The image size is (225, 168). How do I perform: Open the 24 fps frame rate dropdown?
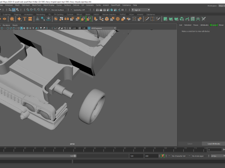(x=218, y=156)
